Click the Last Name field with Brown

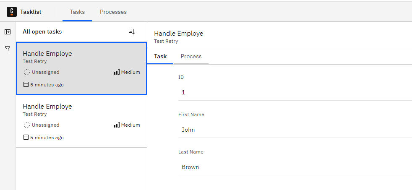pos(295,167)
